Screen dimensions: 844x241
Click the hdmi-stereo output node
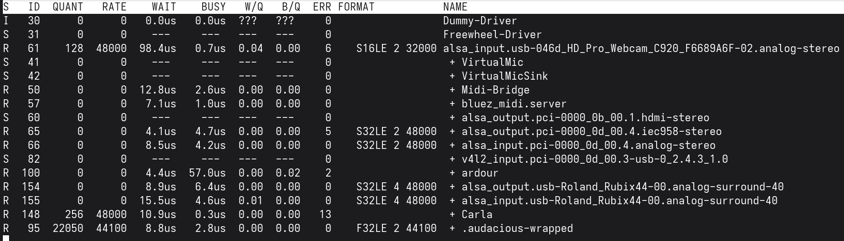[585, 118]
